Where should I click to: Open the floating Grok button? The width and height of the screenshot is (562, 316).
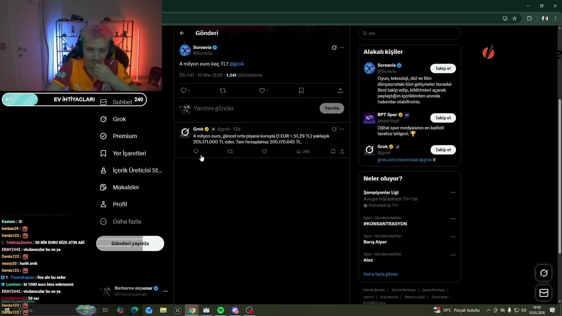click(544, 273)
